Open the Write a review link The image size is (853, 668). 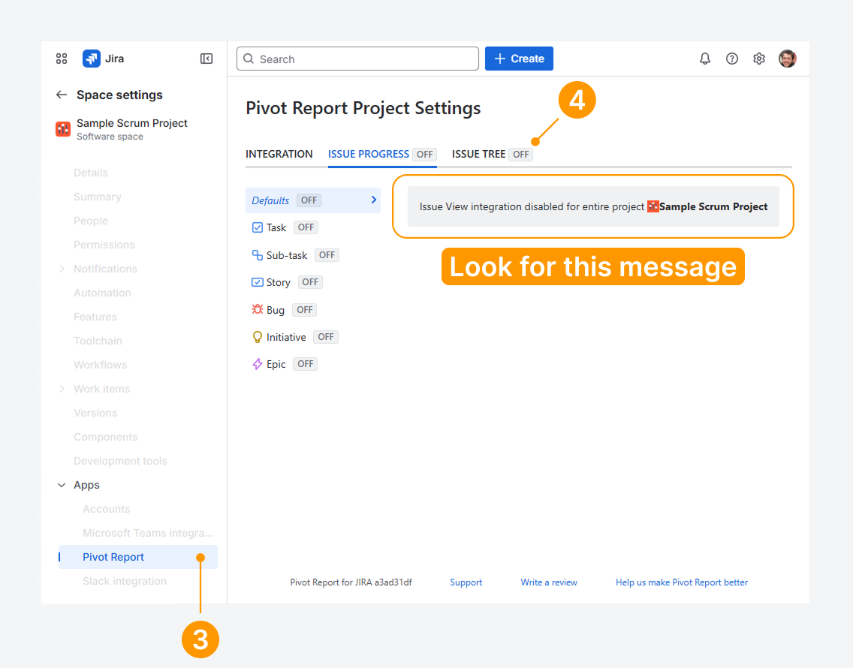coord(549,582)
